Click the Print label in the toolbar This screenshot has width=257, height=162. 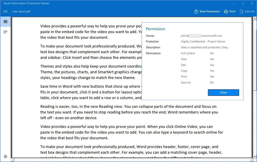pos(232,12)
